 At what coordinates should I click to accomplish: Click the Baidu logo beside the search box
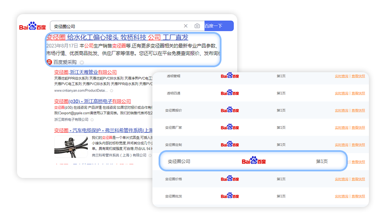[x=32, y=26]
